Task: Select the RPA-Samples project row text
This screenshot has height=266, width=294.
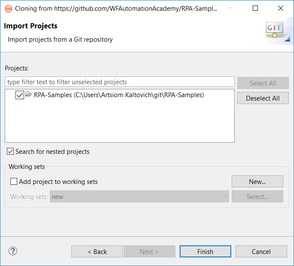Action: click(x=119, y=95)
